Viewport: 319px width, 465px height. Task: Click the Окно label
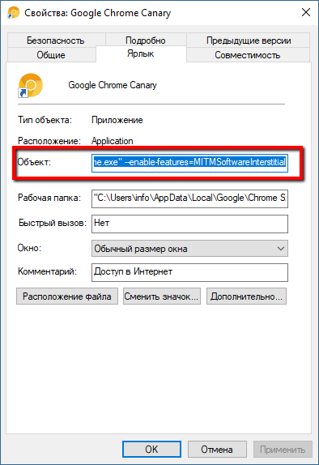[29, 248]
